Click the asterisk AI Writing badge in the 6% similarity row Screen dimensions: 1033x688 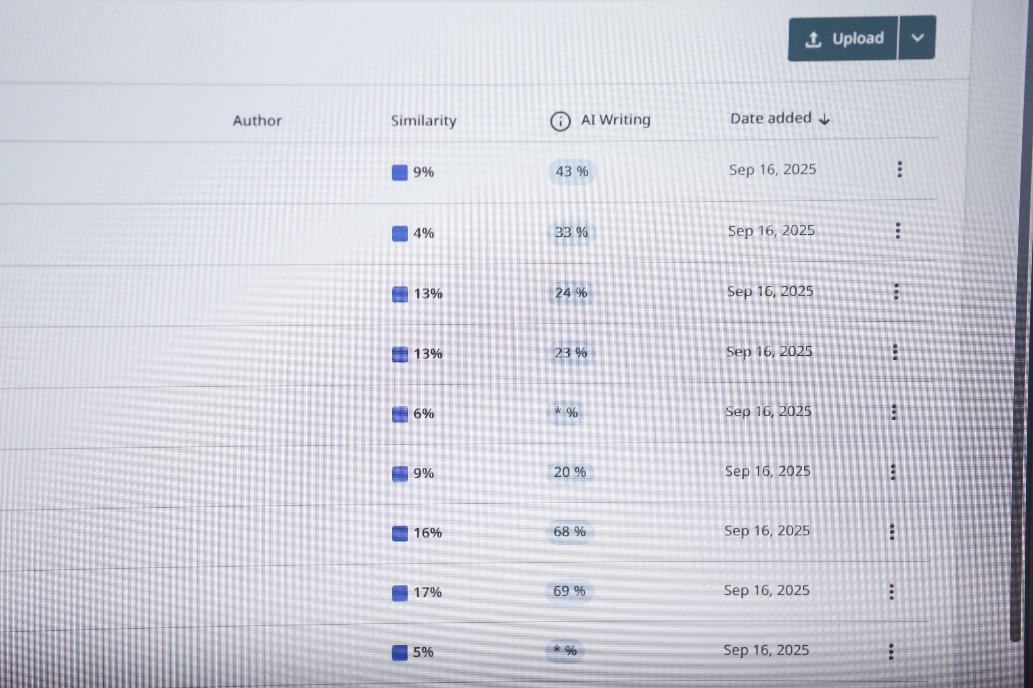[566, 413]
